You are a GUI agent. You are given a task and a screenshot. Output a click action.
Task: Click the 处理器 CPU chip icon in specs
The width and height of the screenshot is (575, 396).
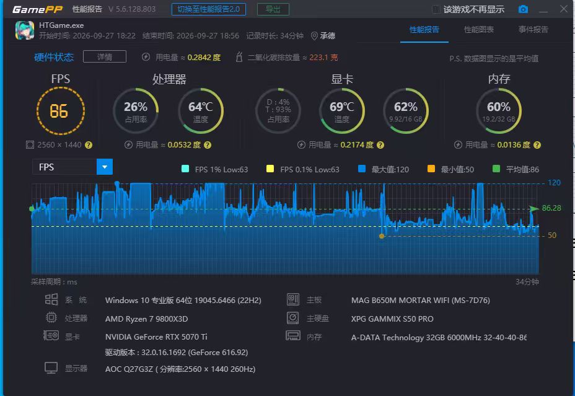[x=51, y=317]
